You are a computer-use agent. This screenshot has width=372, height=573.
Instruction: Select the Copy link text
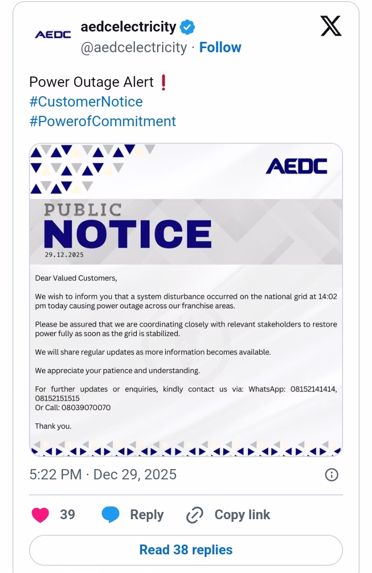click(242, 515)
